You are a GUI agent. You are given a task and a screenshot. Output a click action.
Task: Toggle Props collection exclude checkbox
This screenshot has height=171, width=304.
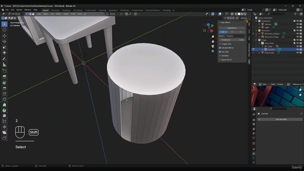point(294,40)
